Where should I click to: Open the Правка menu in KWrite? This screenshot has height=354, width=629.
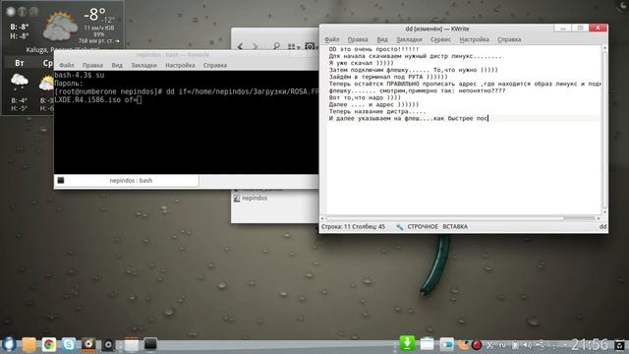point(358,39)
